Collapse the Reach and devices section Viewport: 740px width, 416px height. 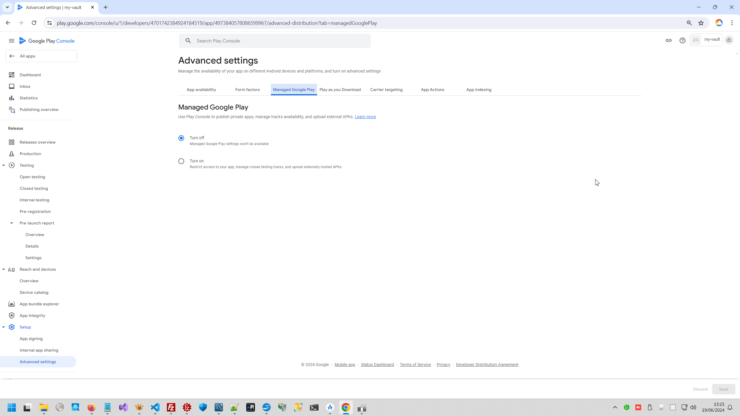pos(3,269)
